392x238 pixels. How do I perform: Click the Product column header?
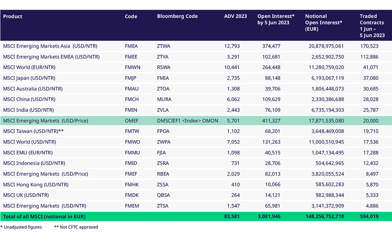(13, 16)
